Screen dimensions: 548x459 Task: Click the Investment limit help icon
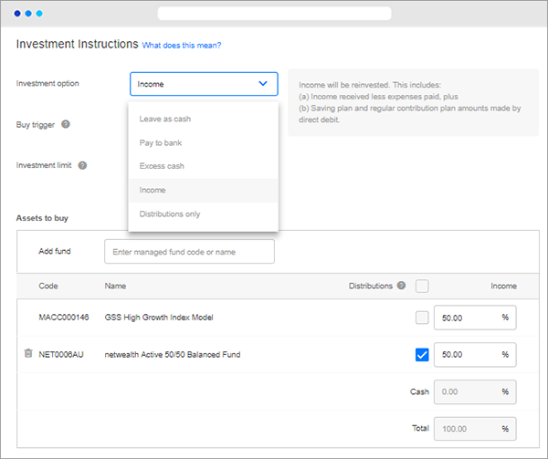click(x=82, y=165)
